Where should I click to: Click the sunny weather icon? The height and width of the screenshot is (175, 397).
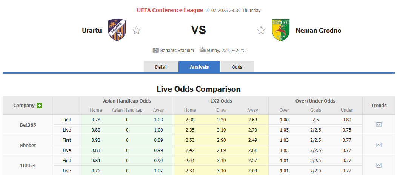point(203,50)
